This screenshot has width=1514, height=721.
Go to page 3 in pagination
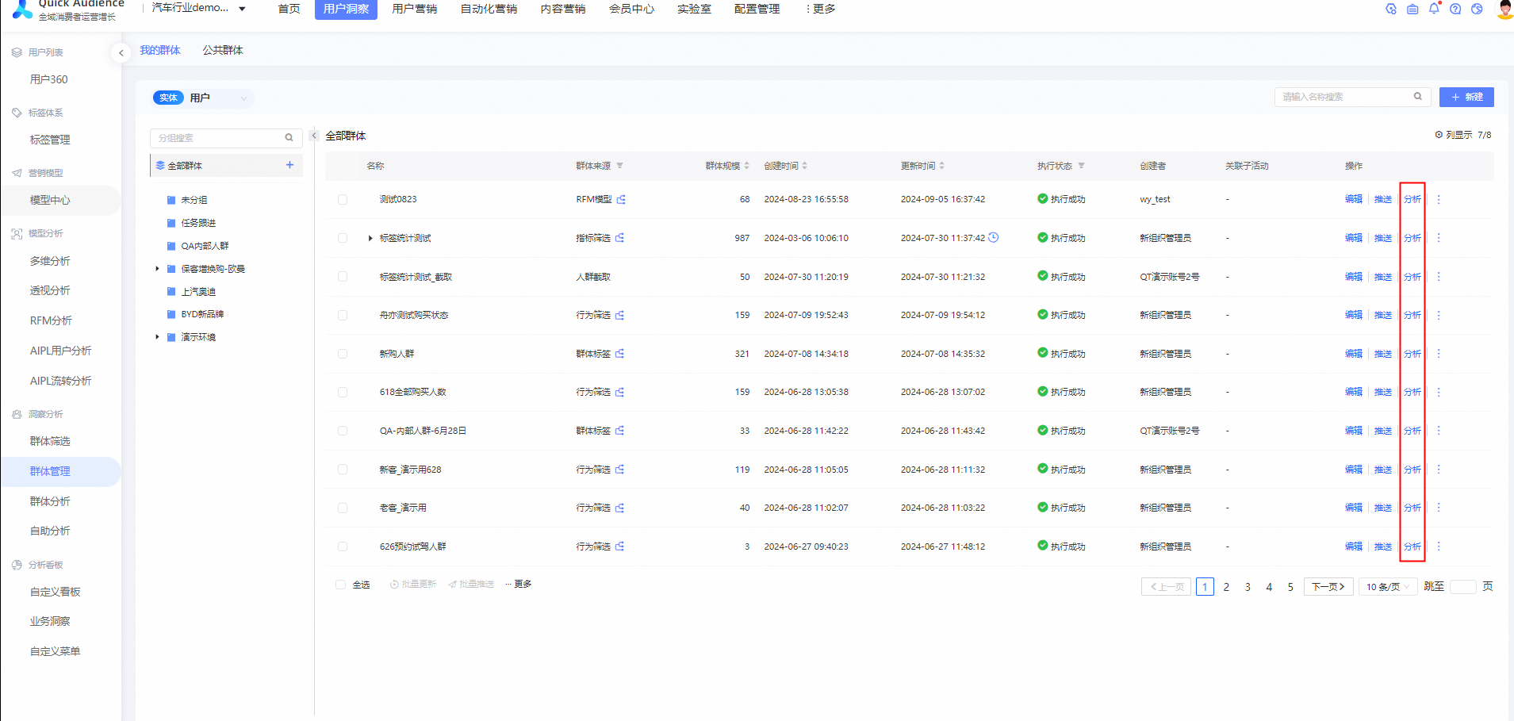[x=1248, y=587]
